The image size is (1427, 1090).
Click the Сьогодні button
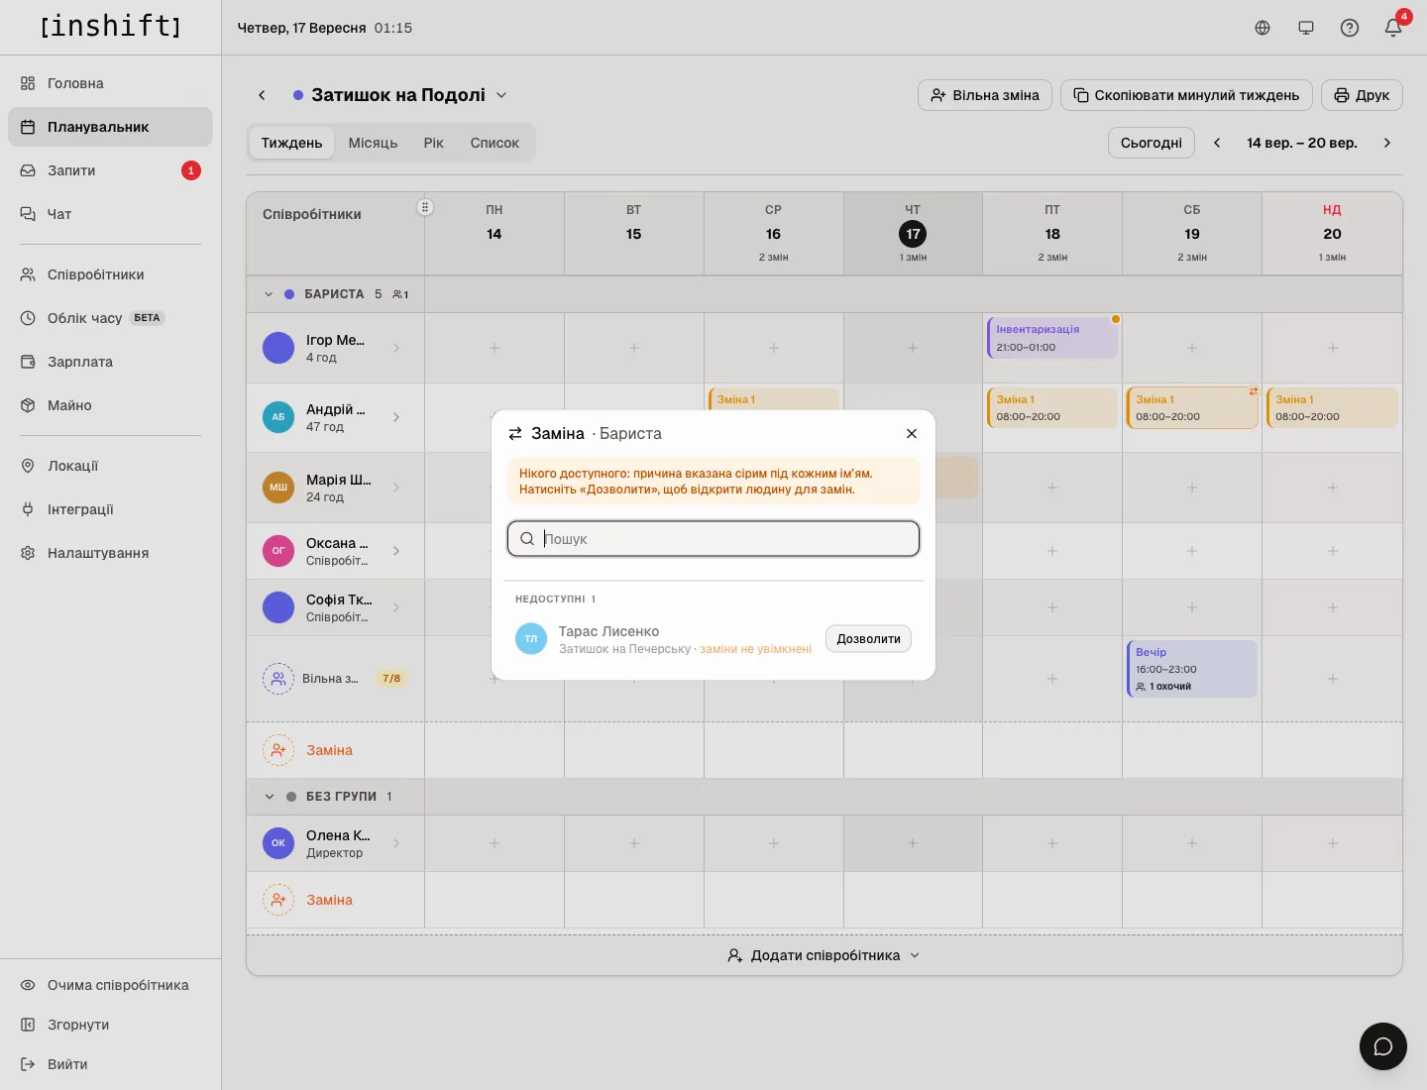1152,143
